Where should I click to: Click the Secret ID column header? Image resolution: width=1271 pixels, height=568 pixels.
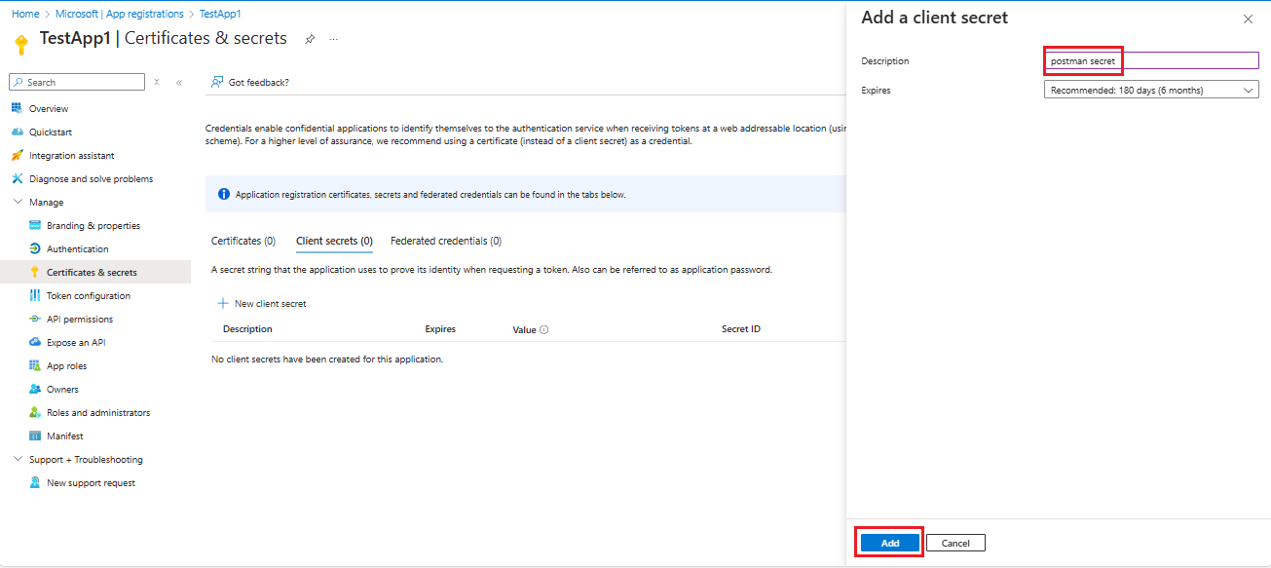pyautogui.click(x=741, y=329)
